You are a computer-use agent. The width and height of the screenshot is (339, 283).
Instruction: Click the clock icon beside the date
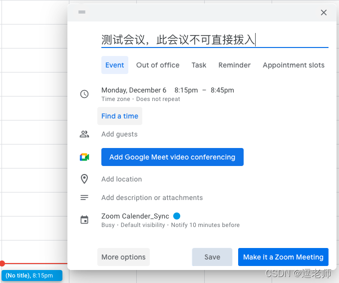point(84,94)
